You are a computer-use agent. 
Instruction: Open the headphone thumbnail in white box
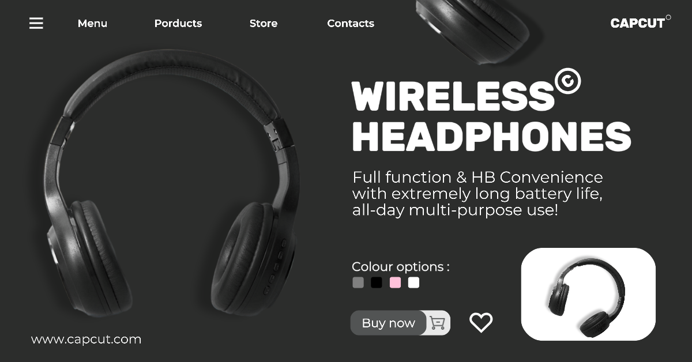tap(588, 294)
